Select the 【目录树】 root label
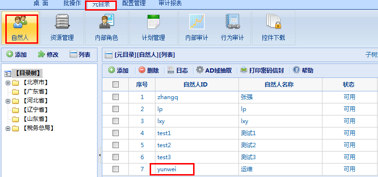 click(27, 73)
